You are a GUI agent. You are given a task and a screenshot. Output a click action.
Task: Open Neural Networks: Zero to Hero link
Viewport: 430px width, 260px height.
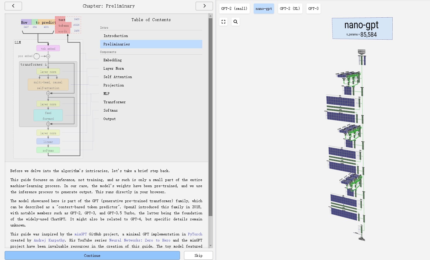[140, 240]
